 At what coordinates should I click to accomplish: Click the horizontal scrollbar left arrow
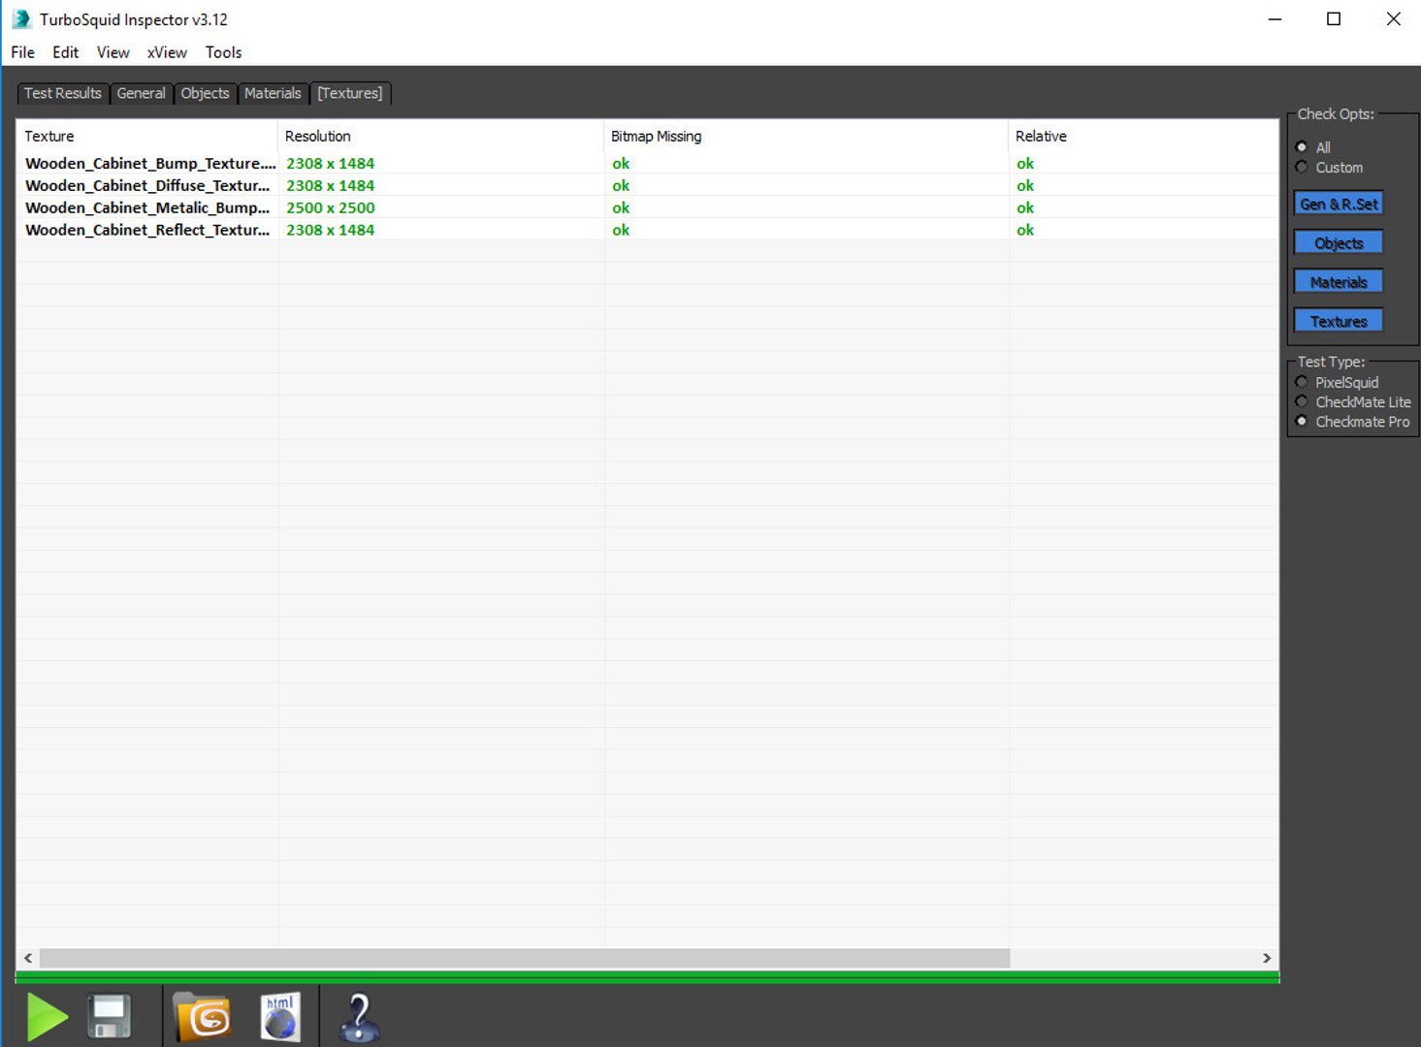(28, 958)
